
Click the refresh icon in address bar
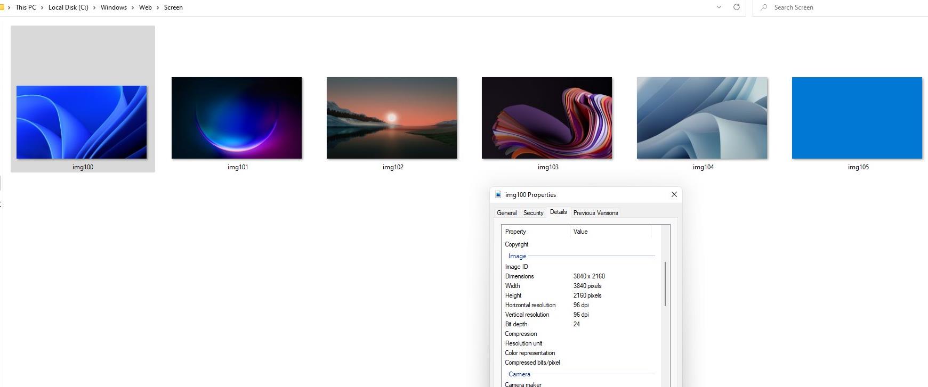[x=736, y=7]
